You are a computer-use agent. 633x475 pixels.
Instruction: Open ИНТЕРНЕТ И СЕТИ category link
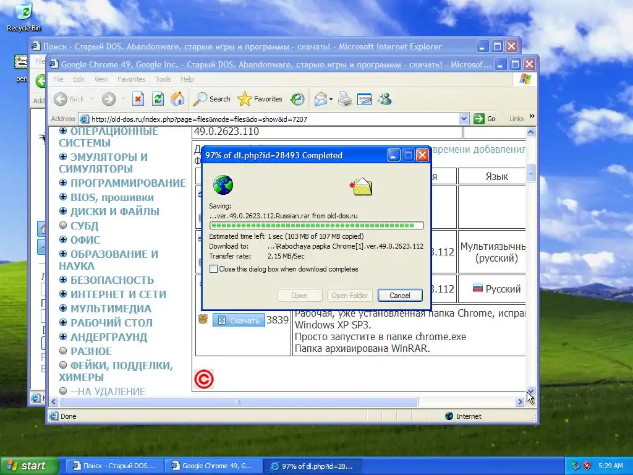click(x=118, y=294)
